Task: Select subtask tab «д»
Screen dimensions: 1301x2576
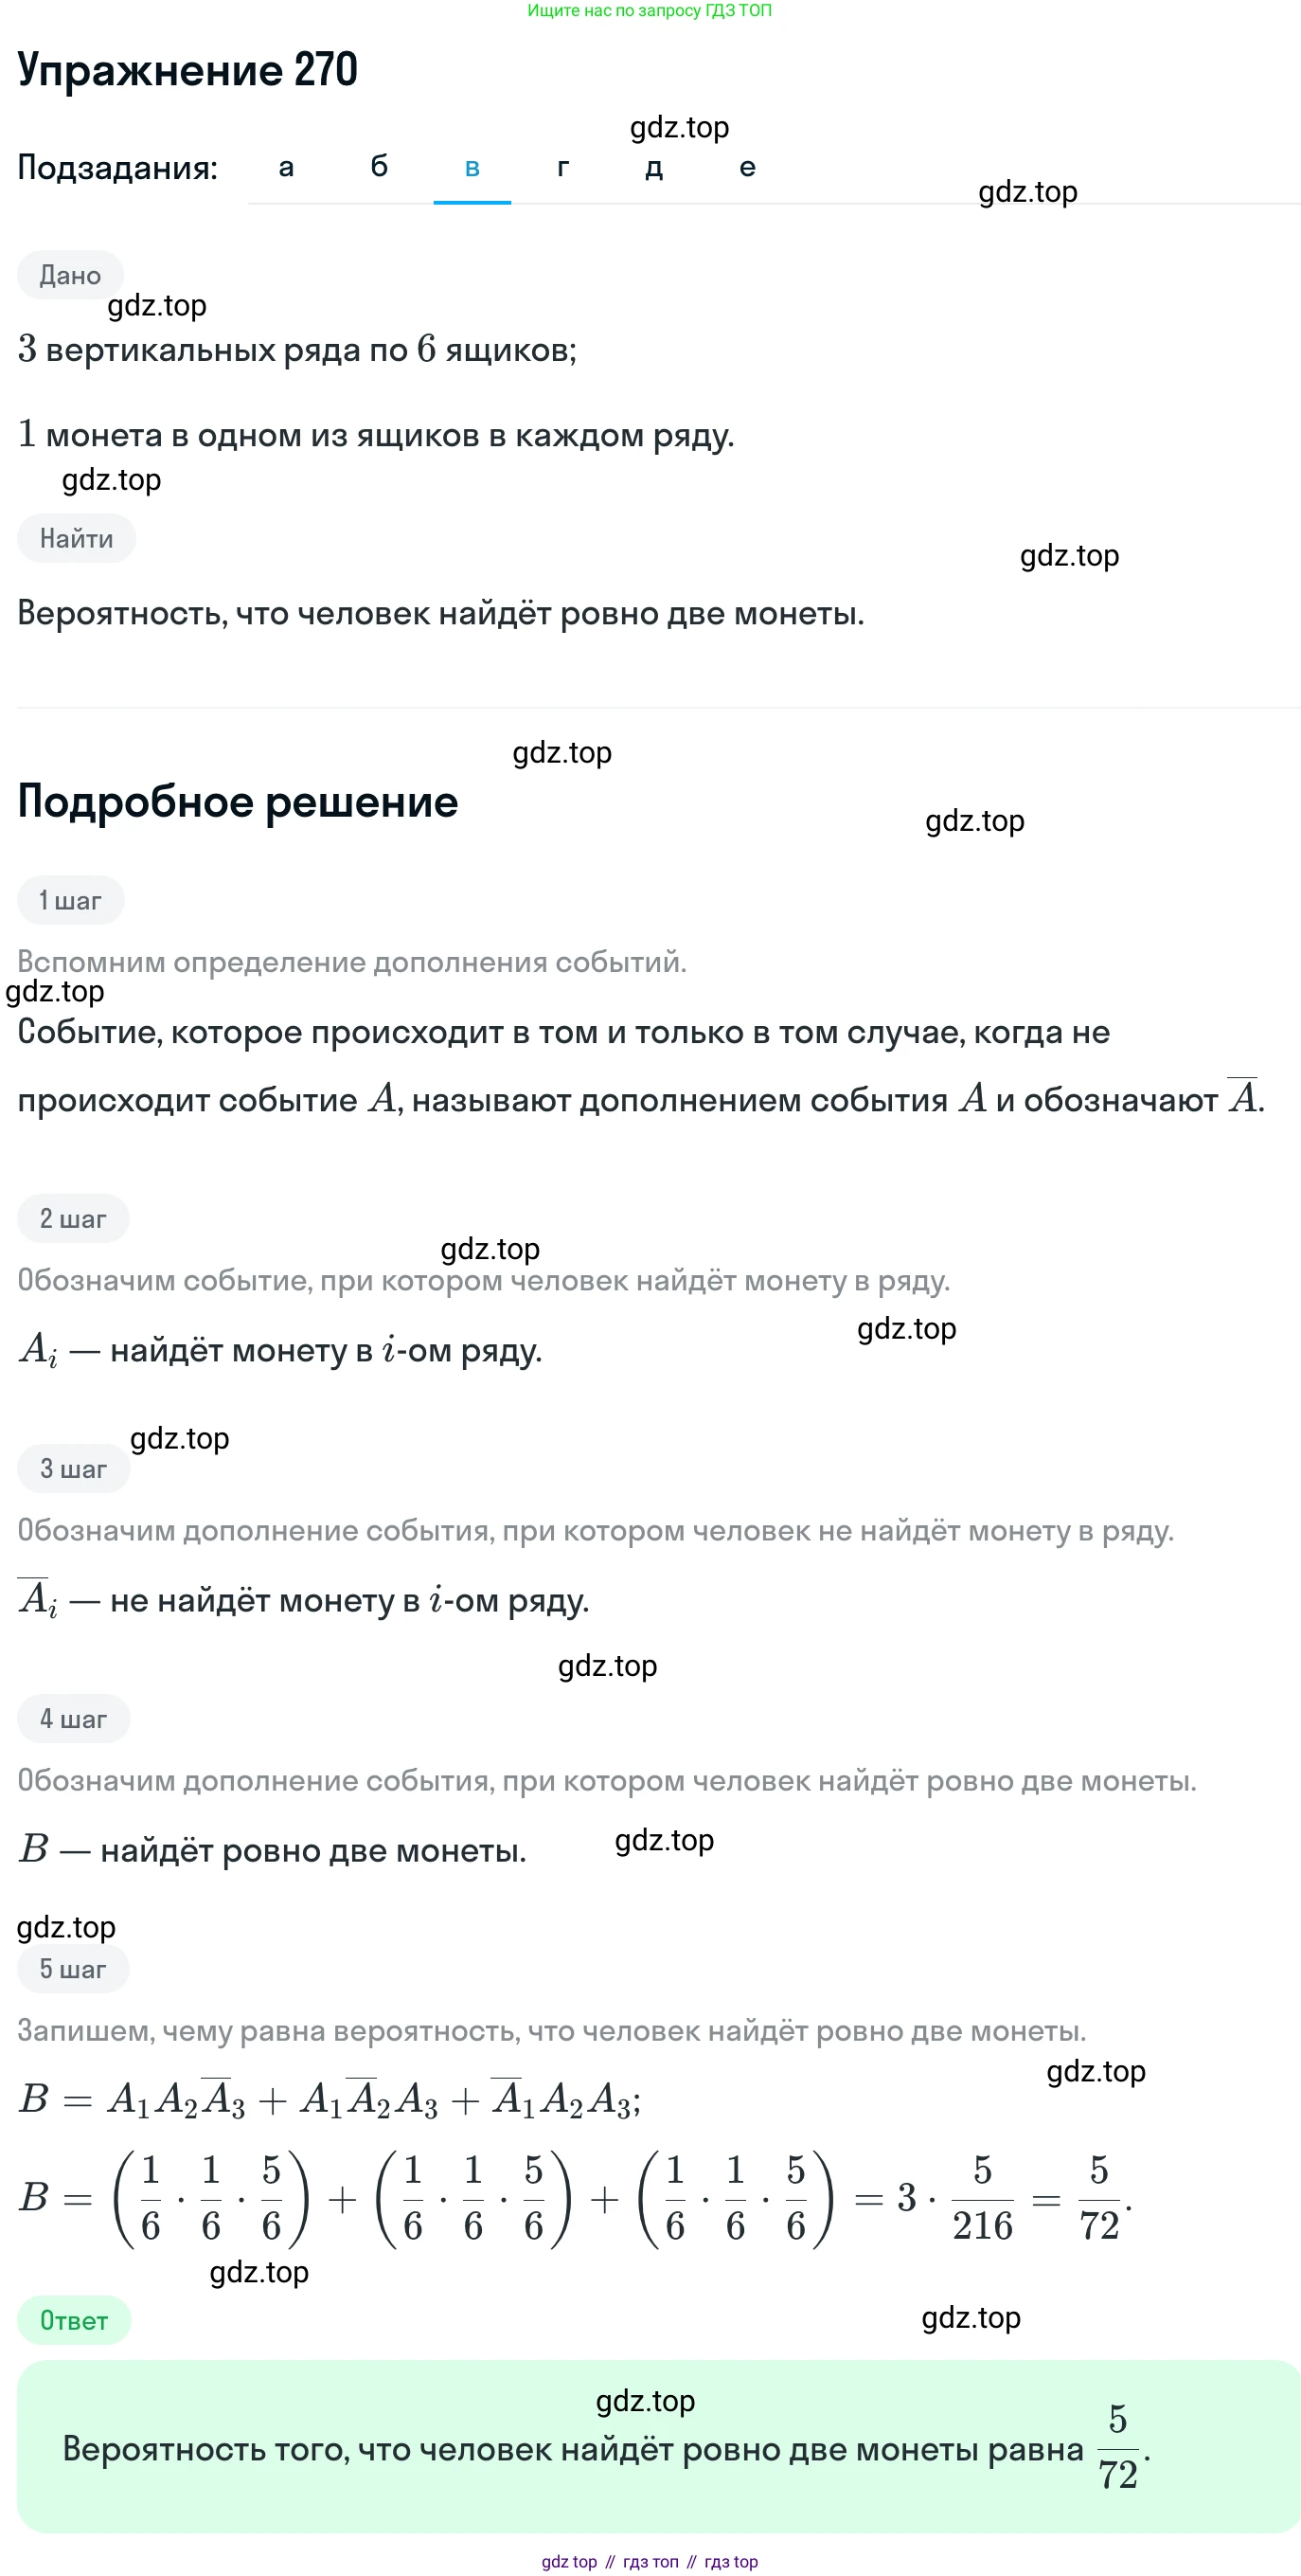Action: [653, 167]
